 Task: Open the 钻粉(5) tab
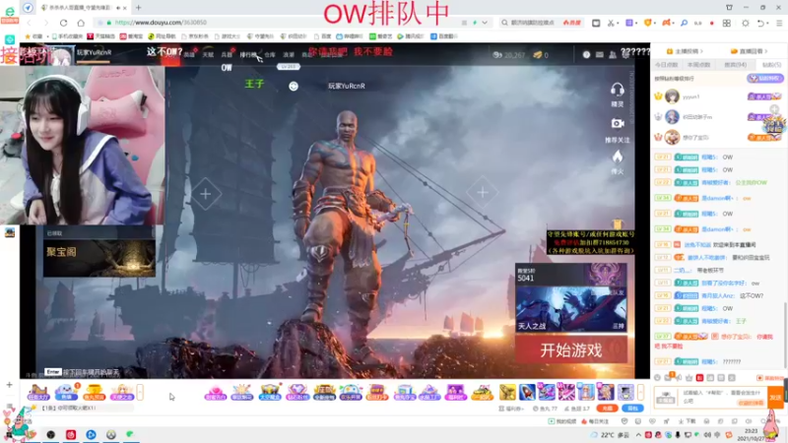pyautogui.click(x=771, y=65)
